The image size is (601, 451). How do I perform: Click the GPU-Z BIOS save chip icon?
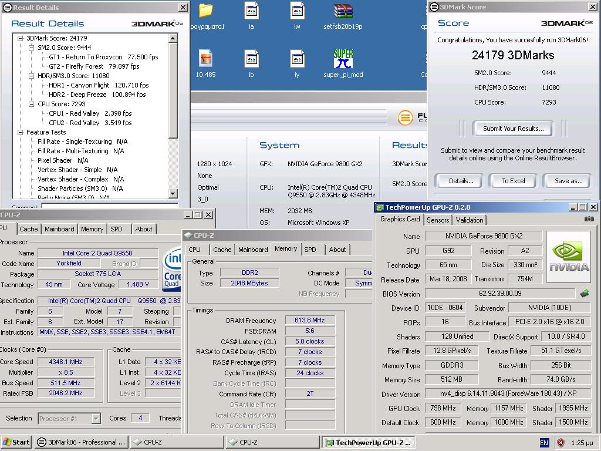[x=585, y=294]
